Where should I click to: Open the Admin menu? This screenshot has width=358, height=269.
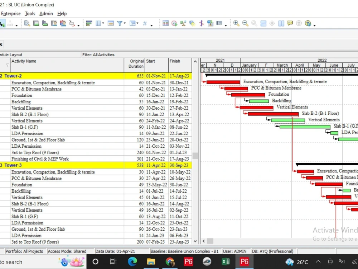(x=46, y=13)
